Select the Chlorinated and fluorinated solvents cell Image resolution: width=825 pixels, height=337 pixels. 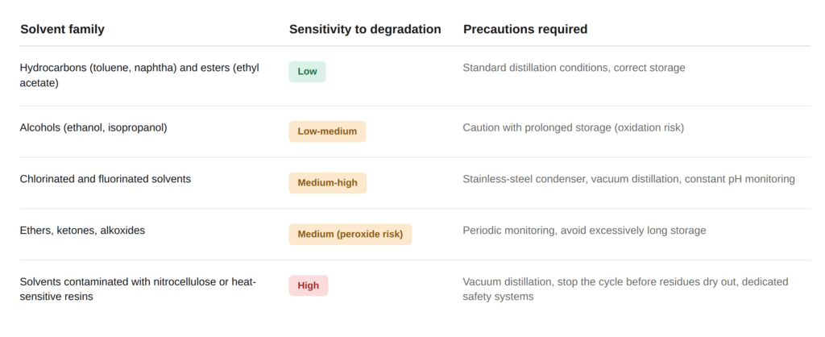pos(106,179)
